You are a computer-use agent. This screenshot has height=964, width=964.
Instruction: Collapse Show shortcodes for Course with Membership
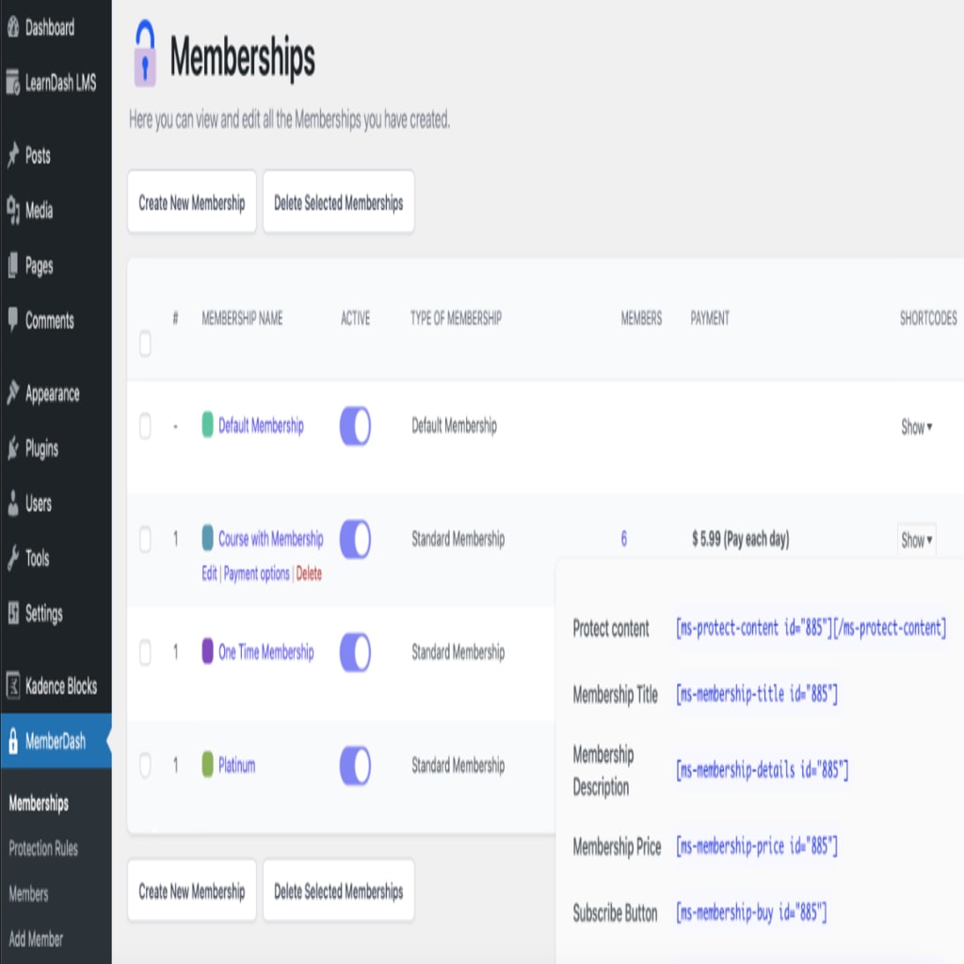click(x=917, y=540)
